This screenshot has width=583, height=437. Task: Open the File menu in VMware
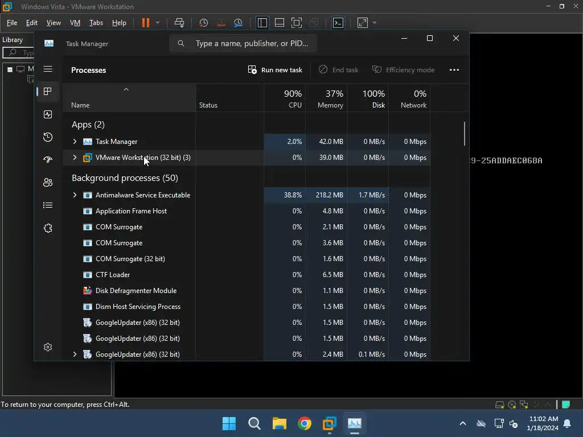tap(12, 23)
